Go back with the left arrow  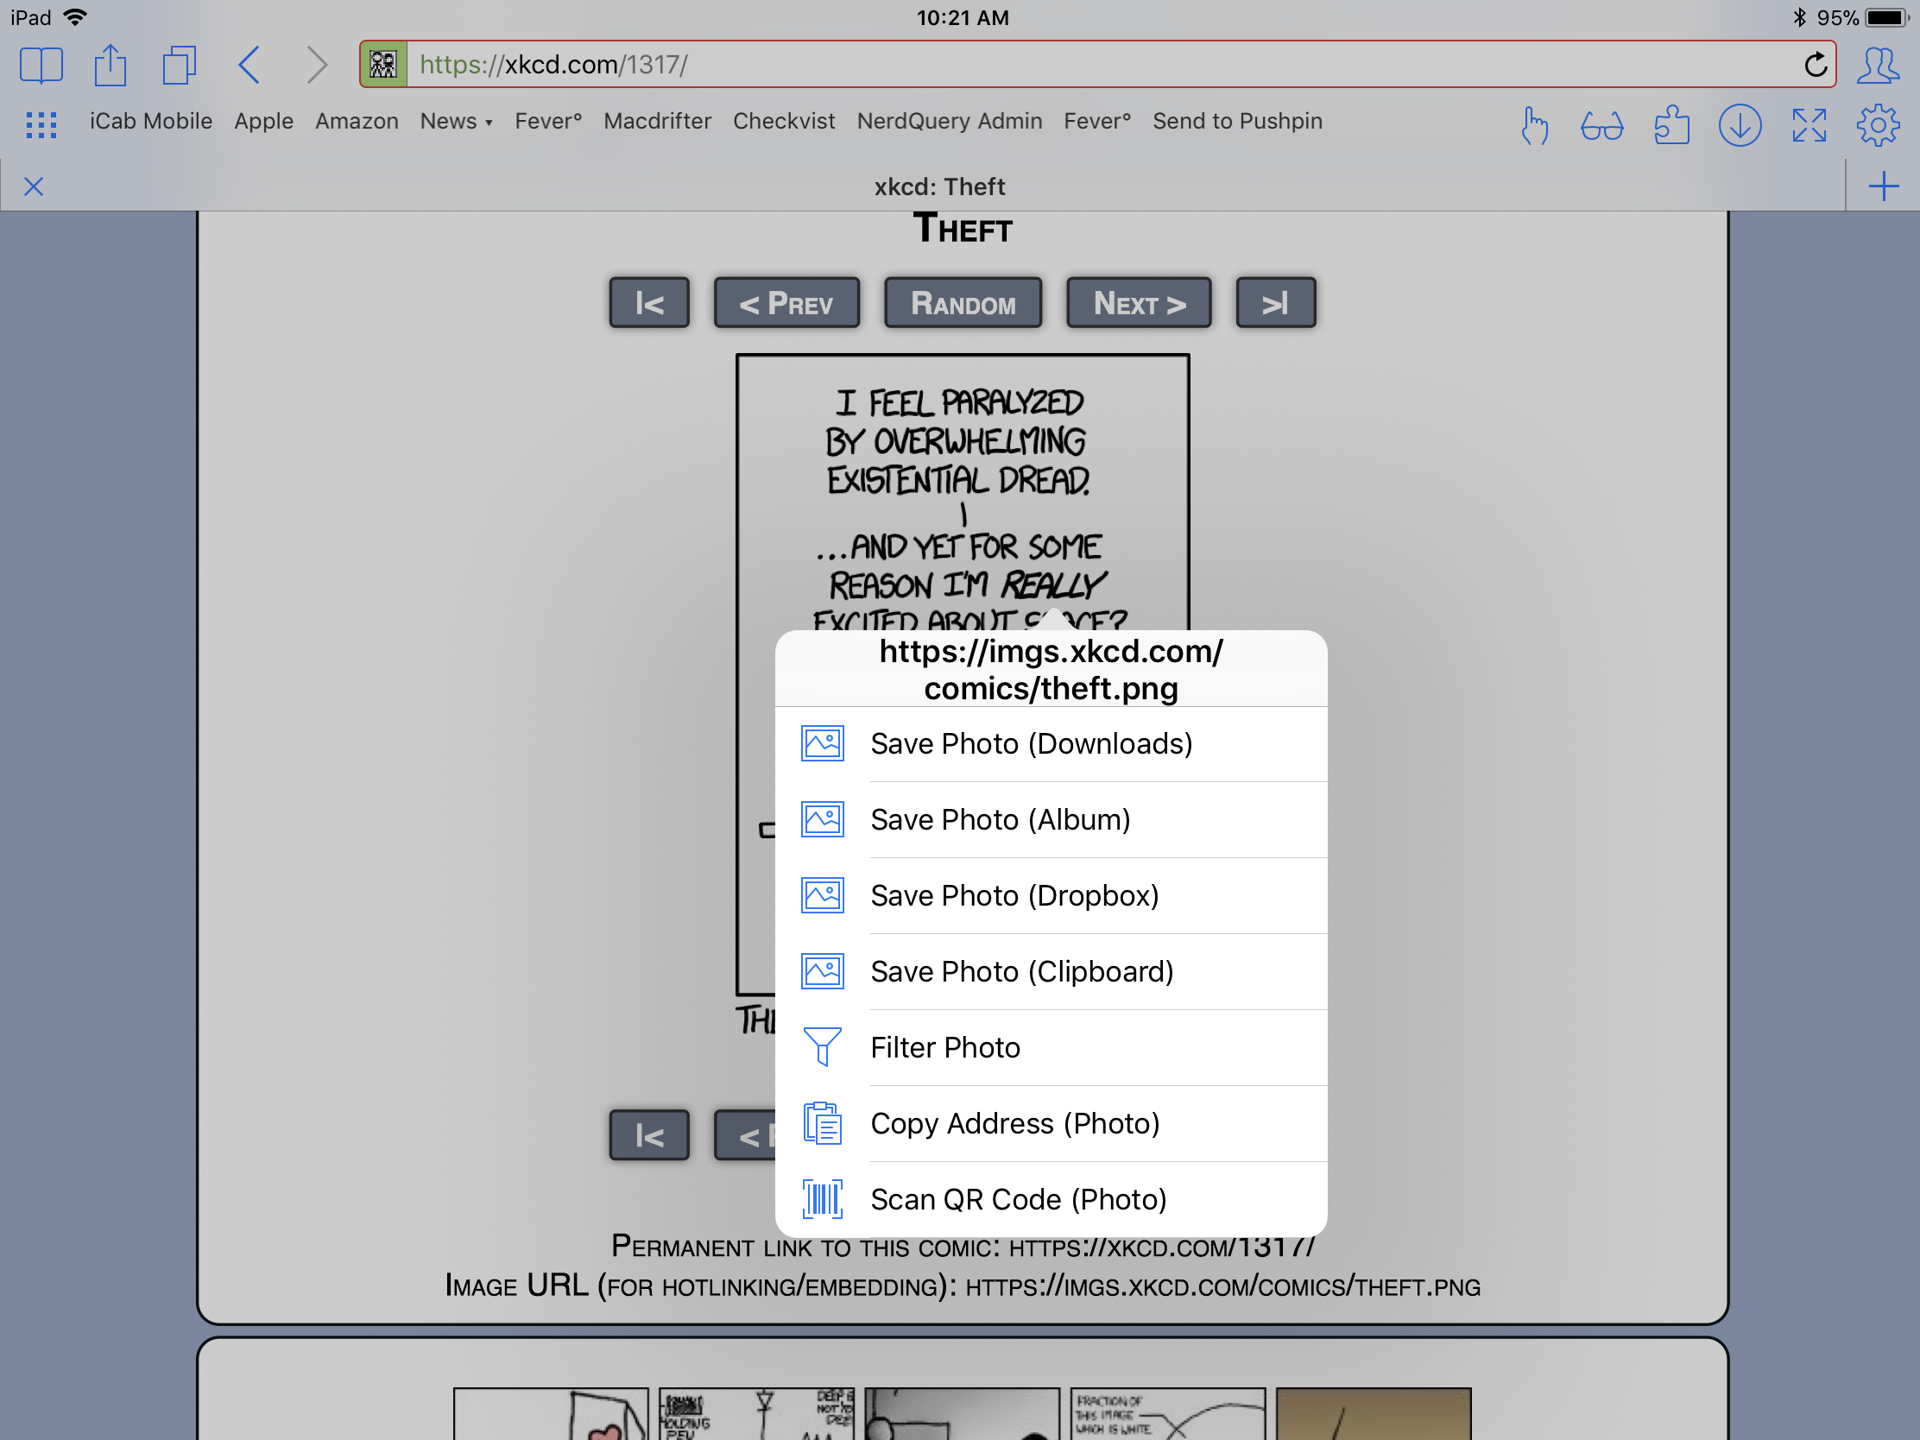249,65
